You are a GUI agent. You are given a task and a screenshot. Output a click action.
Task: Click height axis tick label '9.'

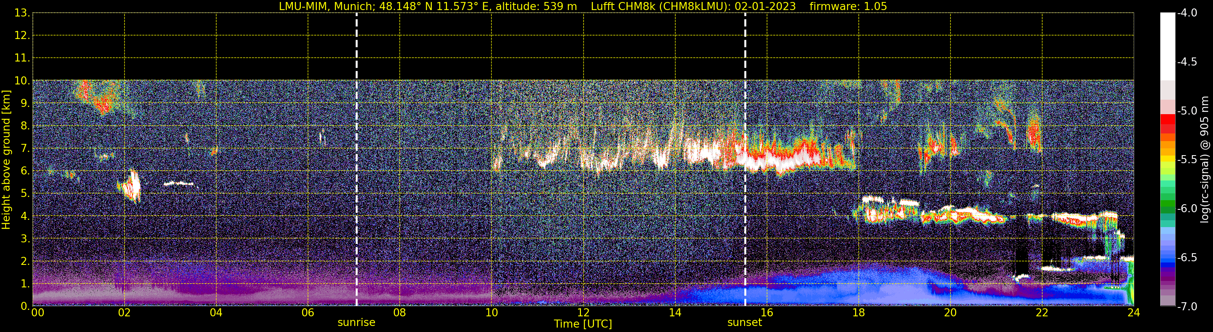pos(25,103)
